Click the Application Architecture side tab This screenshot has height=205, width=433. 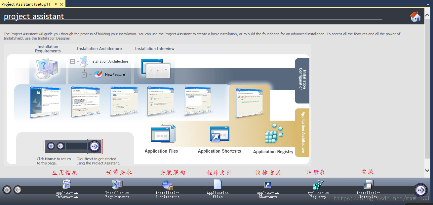[x=302, y=132]
